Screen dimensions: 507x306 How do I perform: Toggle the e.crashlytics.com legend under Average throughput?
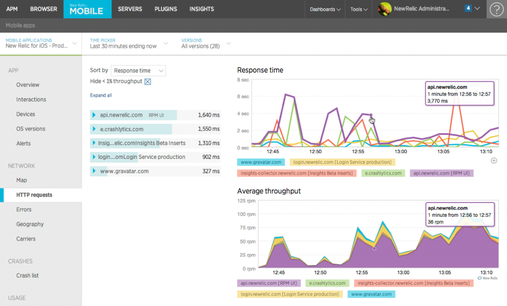pos(327,283)
